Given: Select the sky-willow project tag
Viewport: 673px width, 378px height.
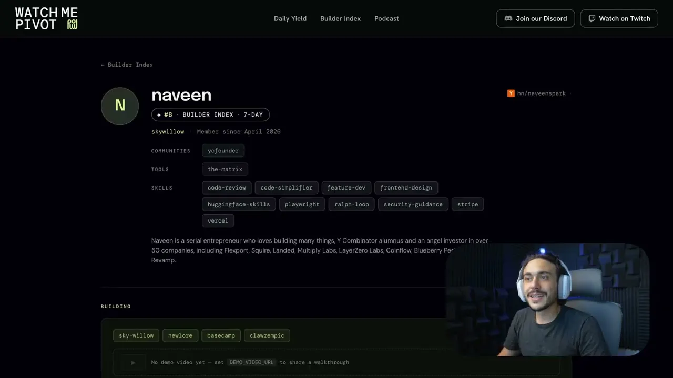Looking at the screenshot, I should tap(136, 335).
